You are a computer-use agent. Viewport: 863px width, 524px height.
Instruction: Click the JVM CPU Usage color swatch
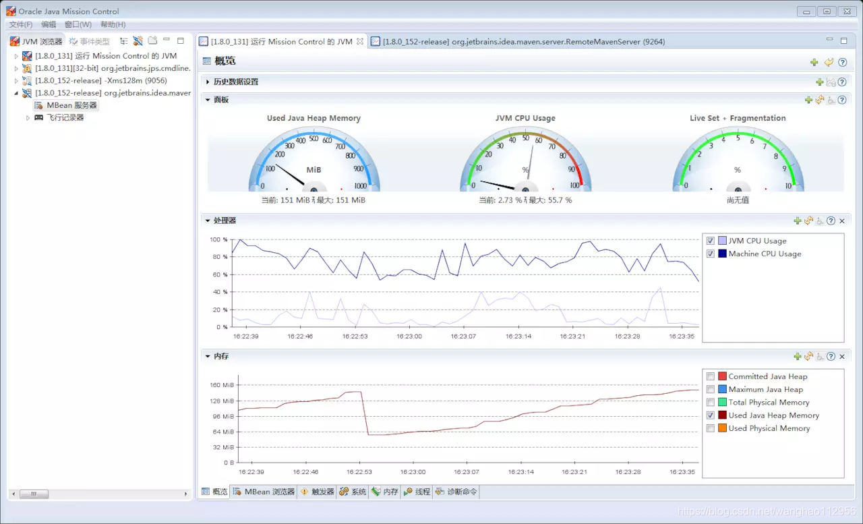point(722,241)
